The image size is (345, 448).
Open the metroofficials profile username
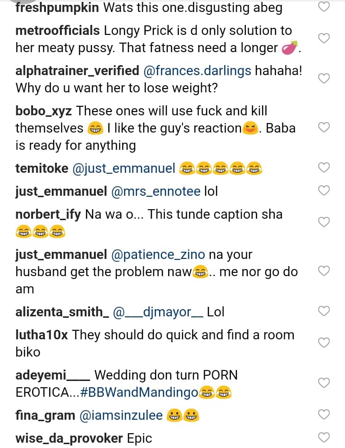click(x=57, y=31)
